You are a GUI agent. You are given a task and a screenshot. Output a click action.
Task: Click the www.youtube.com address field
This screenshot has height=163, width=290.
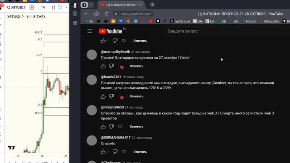click(136, 14)
